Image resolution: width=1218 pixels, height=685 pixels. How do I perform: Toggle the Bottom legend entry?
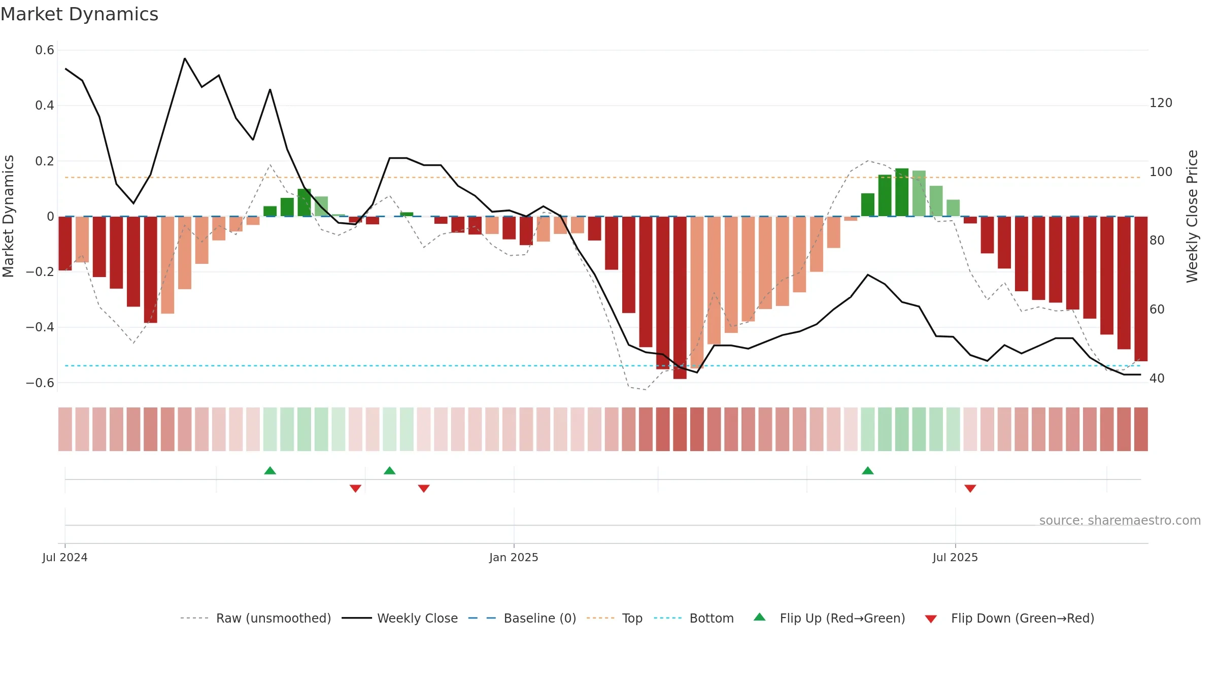(x=694, y=618)
